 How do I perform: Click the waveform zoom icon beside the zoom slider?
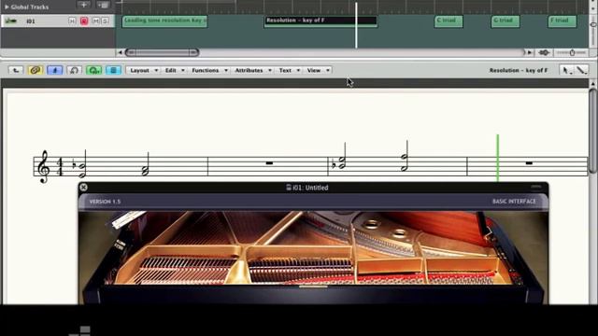tap(544, 52)
